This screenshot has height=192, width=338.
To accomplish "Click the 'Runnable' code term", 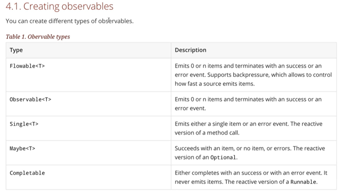I will 303,182.
